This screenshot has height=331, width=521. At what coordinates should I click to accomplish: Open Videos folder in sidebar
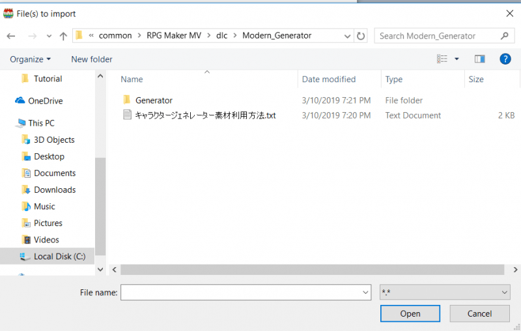coord(46,240)
